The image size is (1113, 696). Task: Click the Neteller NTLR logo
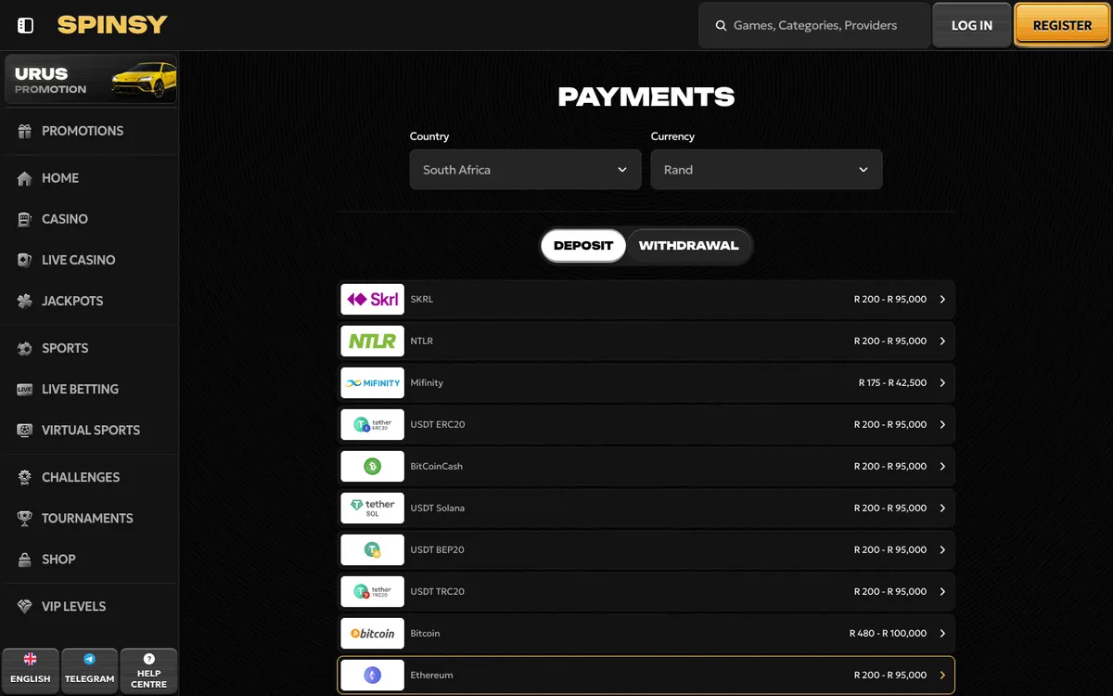pos(372,342)
